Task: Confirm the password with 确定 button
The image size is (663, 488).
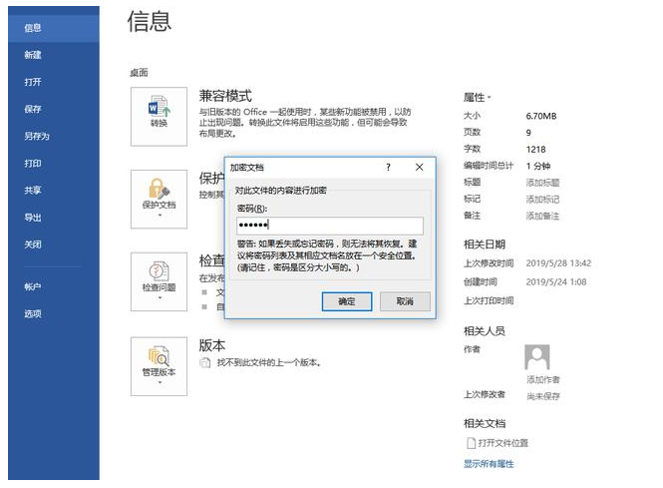Action: [x=347, y=301]
